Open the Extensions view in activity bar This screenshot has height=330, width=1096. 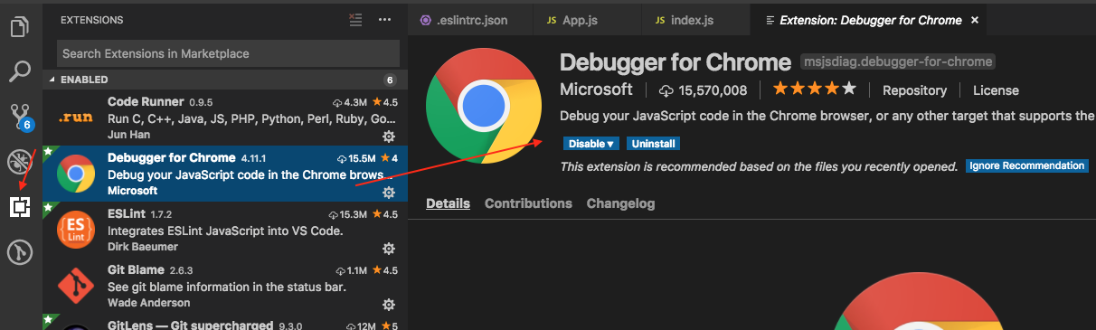20,207
